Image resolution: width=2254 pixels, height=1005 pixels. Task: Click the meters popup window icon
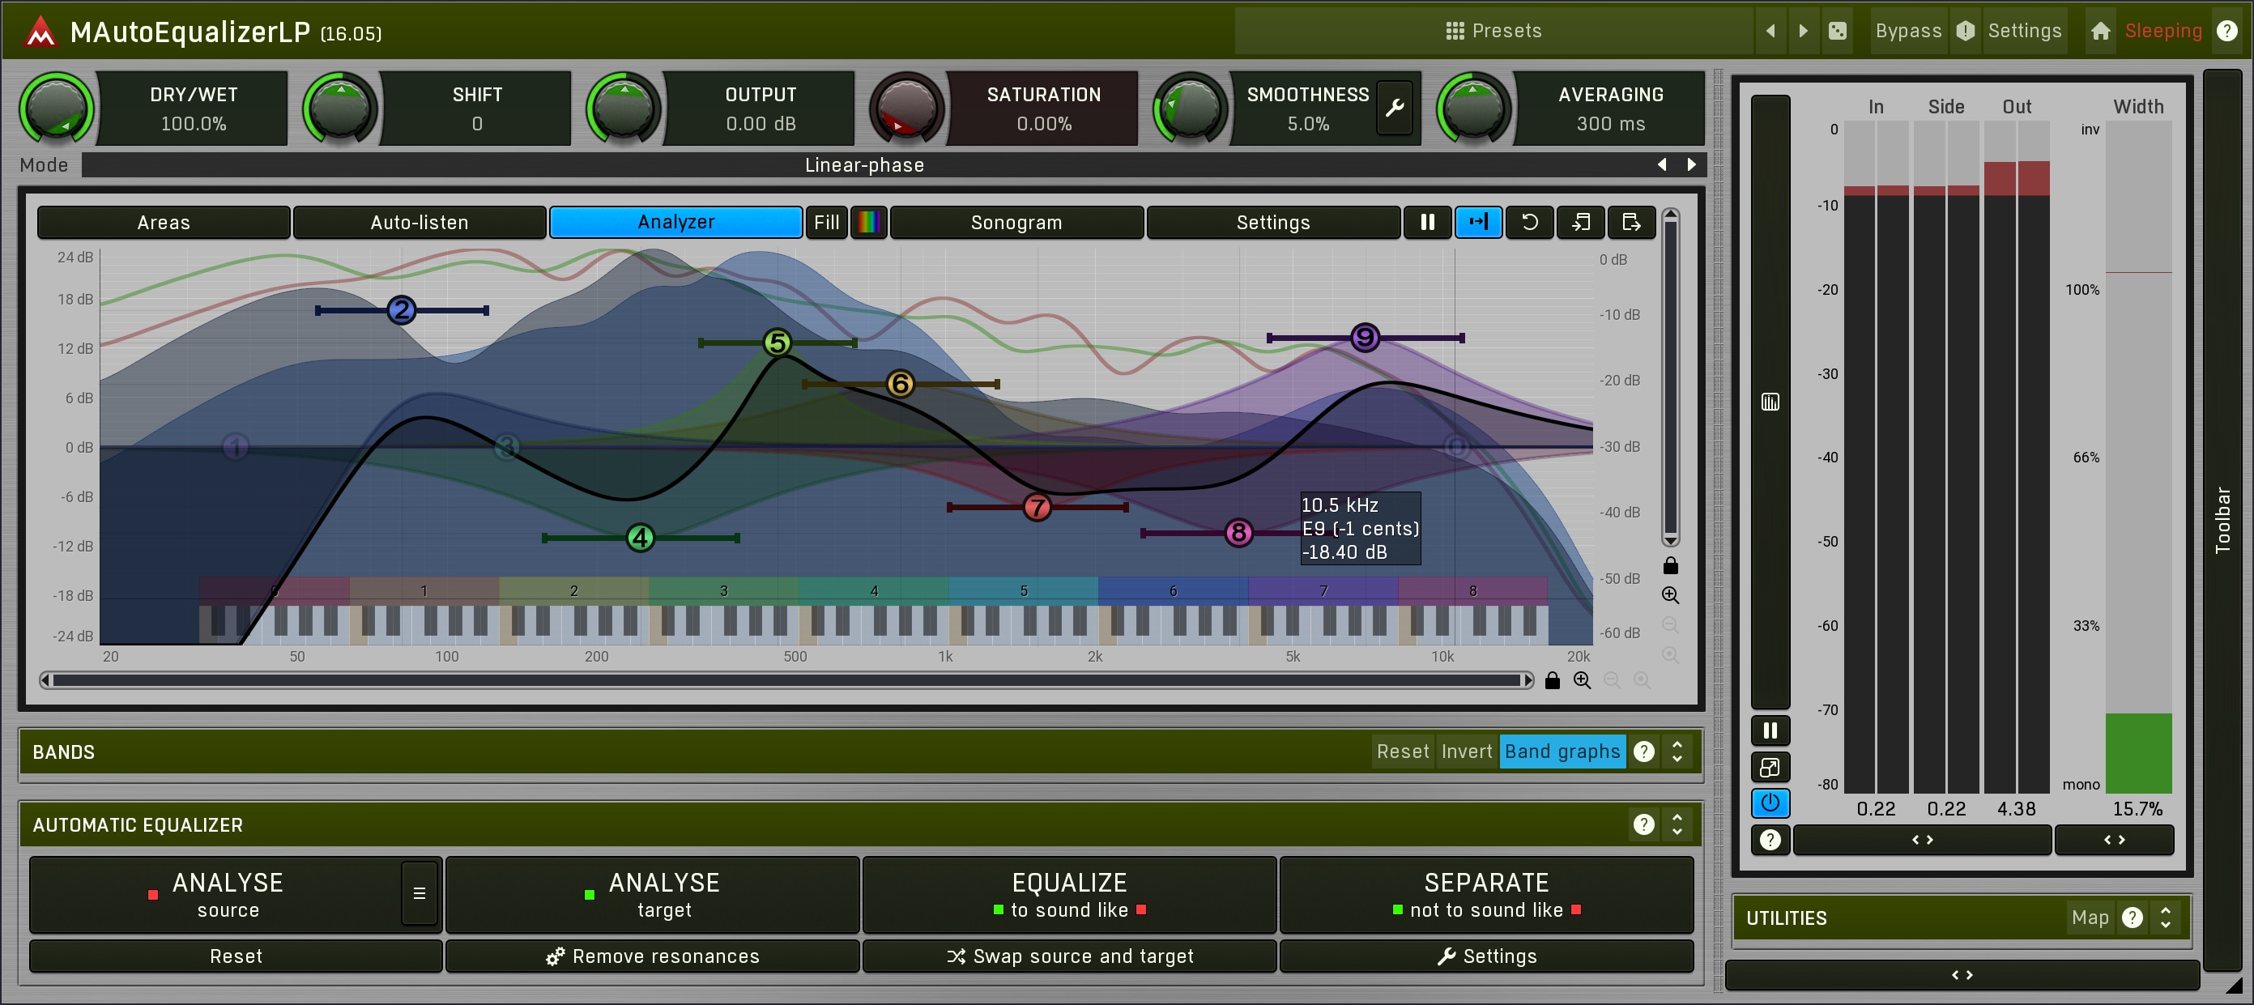click(1769, 767)
